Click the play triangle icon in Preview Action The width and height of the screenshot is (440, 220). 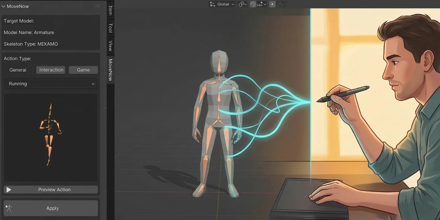9,190
